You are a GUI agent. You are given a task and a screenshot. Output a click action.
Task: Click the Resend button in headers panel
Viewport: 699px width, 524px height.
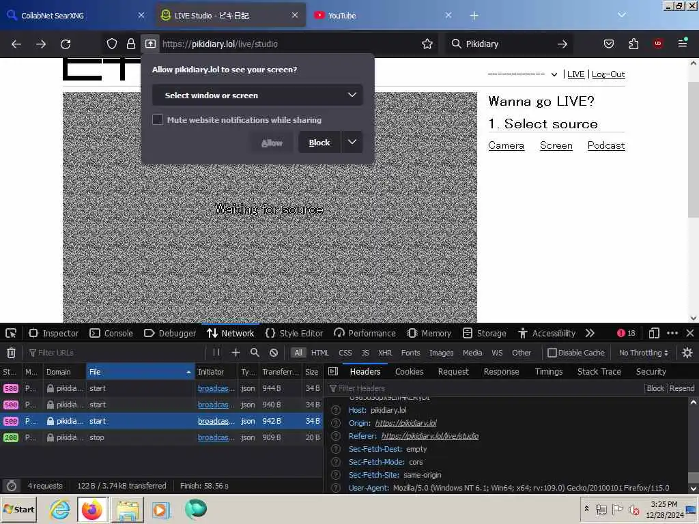pyautogui.click(x=682, y=388)
